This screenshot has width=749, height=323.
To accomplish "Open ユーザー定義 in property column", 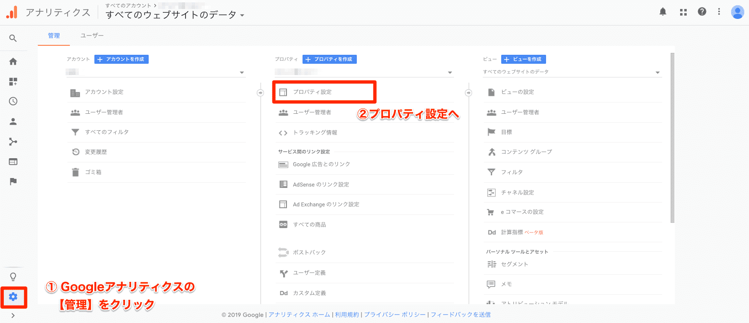I will 309,273.
